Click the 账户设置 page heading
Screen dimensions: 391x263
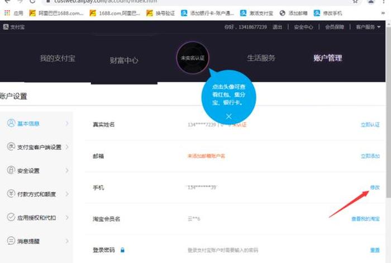pos(13,96)
